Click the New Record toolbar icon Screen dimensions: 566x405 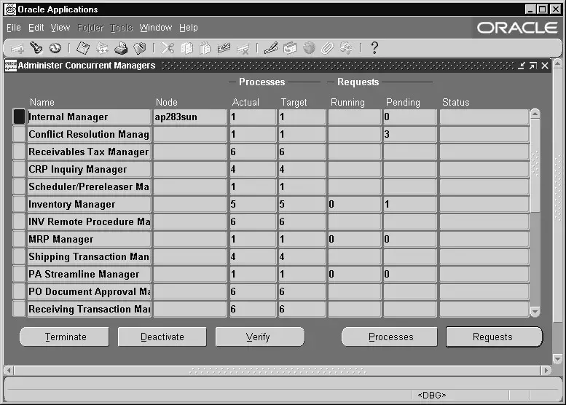17,48
